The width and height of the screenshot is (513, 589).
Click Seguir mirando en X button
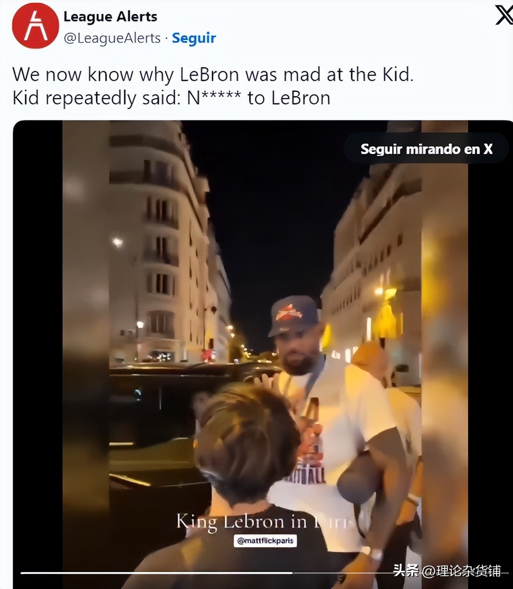click(426, 149)
